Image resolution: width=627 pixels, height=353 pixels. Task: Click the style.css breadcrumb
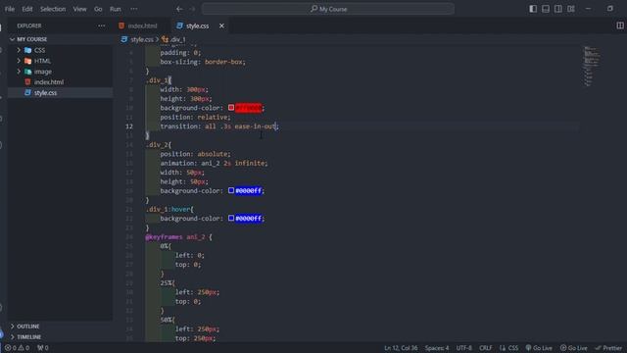[141, 39]
